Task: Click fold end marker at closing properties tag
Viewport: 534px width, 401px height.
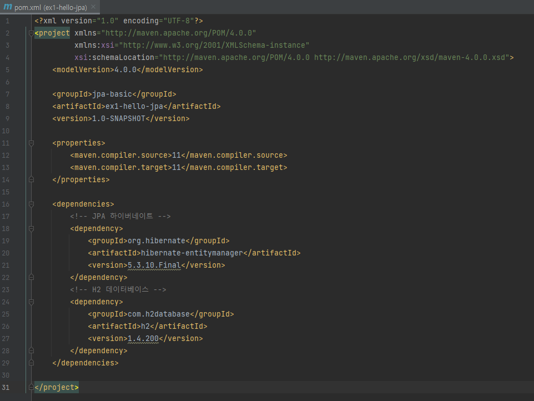Action: tap(31, 179)
